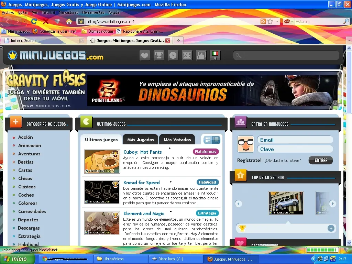Click the Regístrate! link
Screen dimensions: 352x264
tap(249, 160)
